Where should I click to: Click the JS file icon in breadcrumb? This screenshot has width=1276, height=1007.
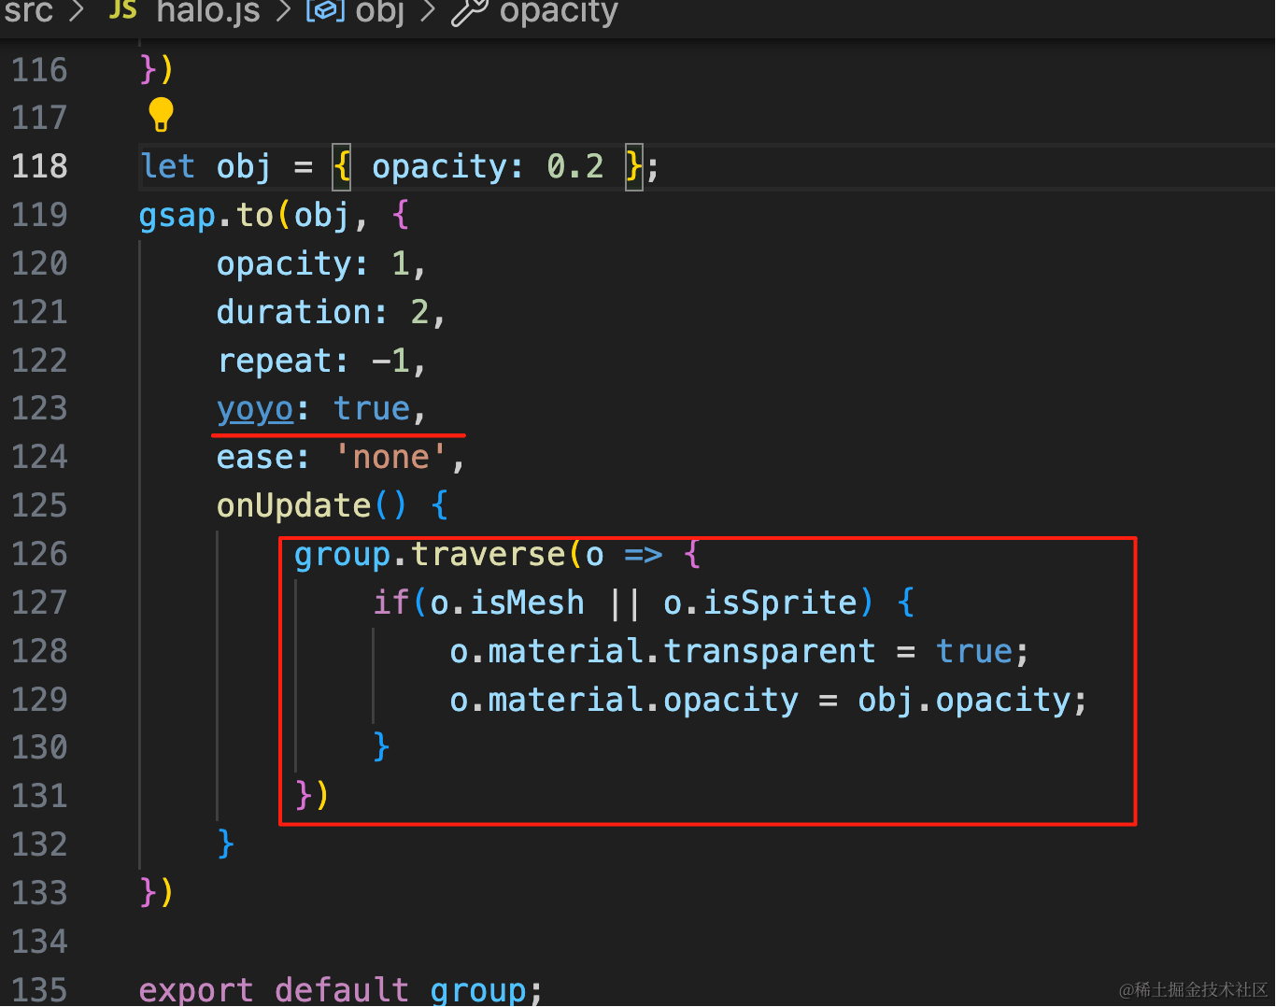tap(123, 10)
